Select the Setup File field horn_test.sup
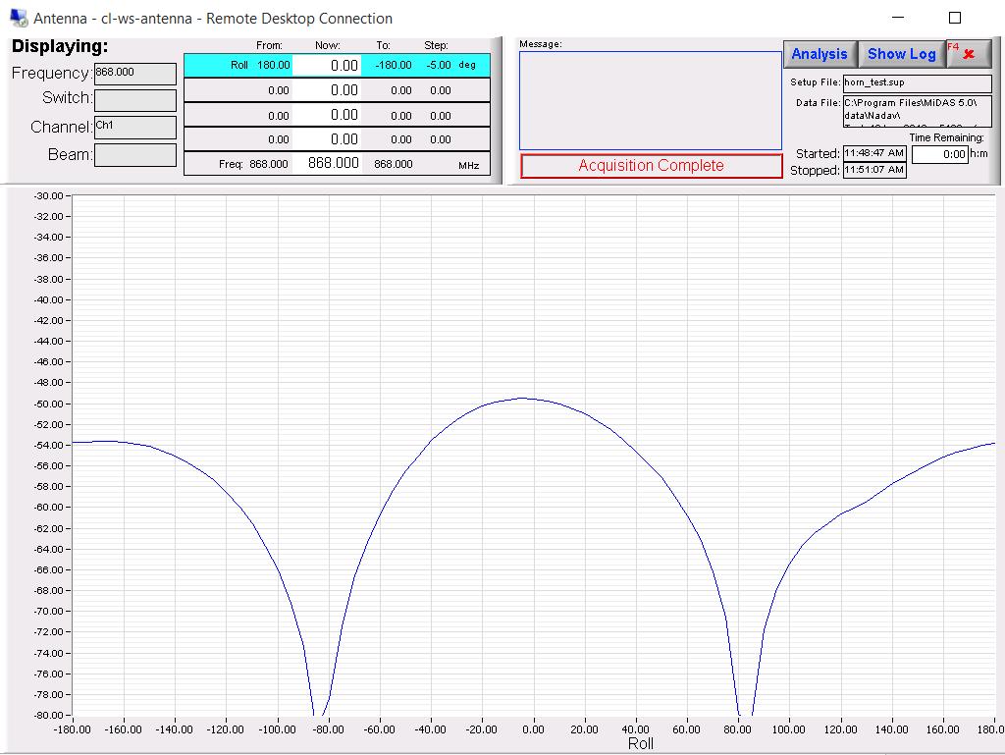Screen dimensions: 1005x755 click(x=918, y=82)
